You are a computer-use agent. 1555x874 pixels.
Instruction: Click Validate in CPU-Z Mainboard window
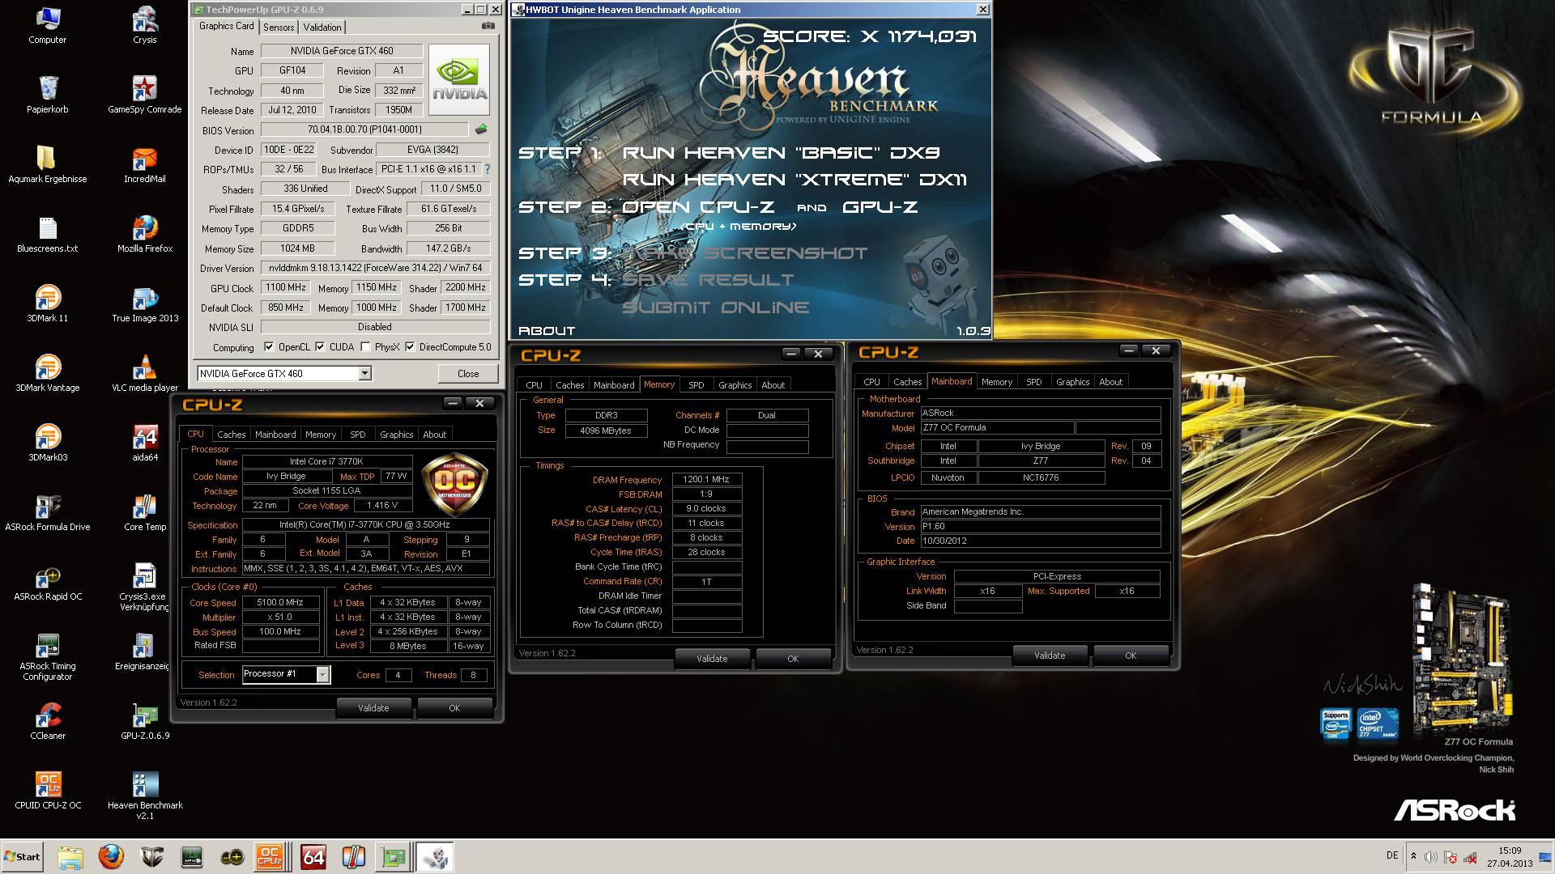coord(1050,655)
